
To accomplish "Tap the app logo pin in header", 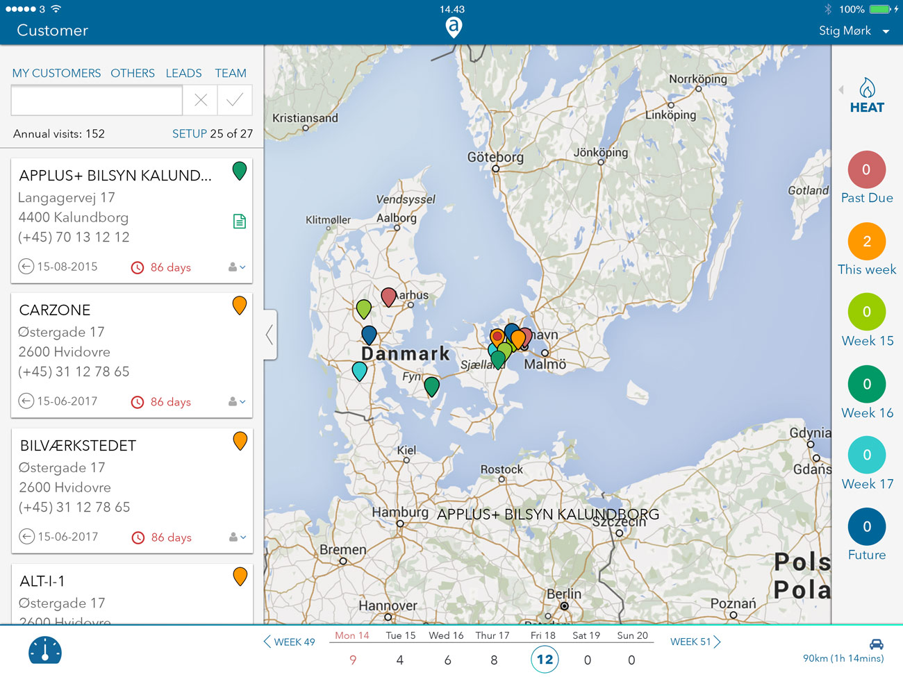I will (453, 27).
